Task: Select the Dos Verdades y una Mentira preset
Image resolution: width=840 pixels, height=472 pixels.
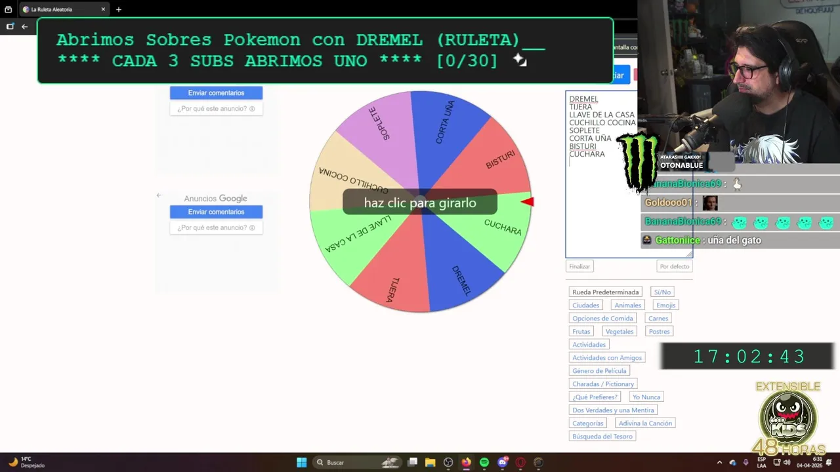Action: 613,410
